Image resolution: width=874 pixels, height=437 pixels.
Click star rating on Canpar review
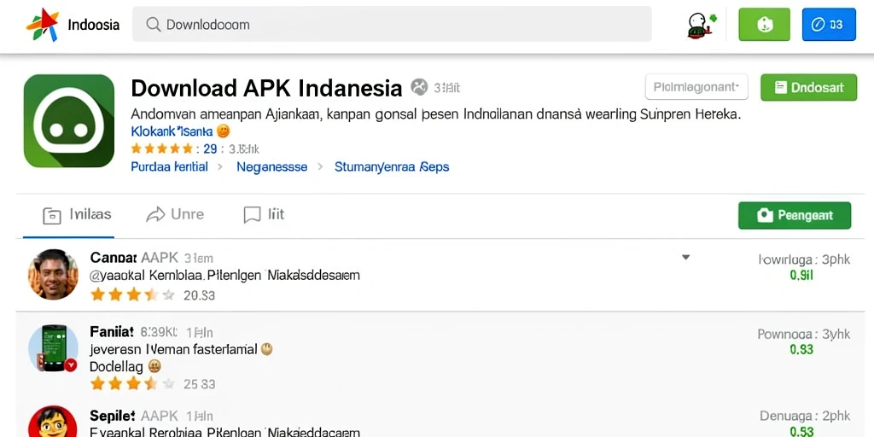coord(132,294)
